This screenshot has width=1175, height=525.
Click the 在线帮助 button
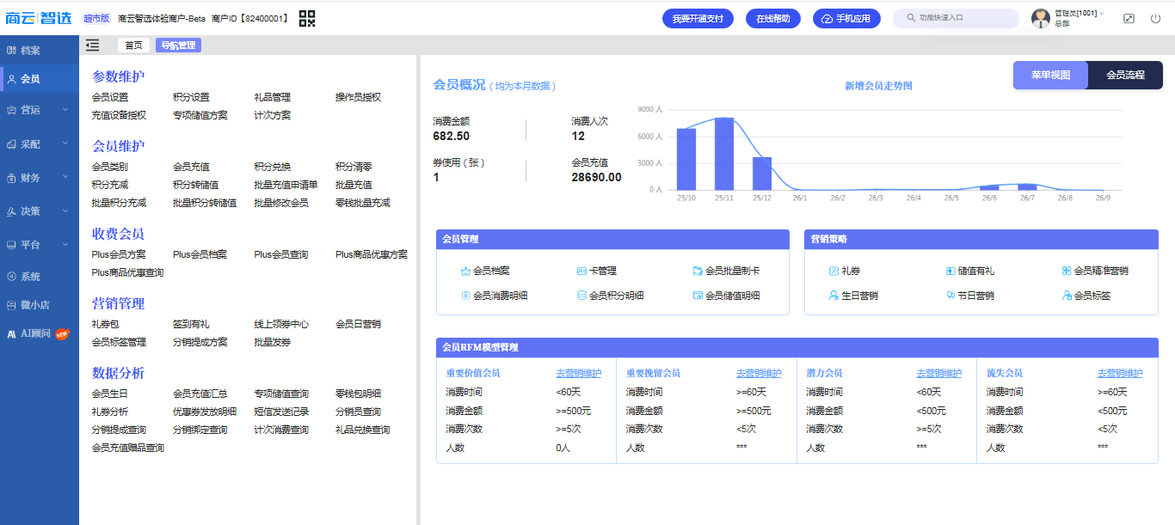(x=773, y=18)
